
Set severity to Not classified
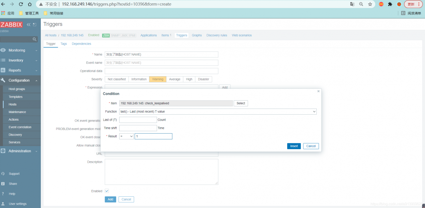tap(117, 79)
